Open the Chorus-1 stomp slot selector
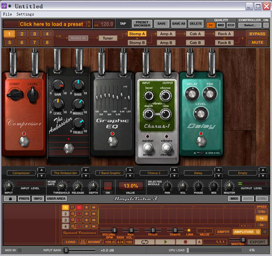The height and width of the screenshot is (256, 272). click(x=154, y=173)
